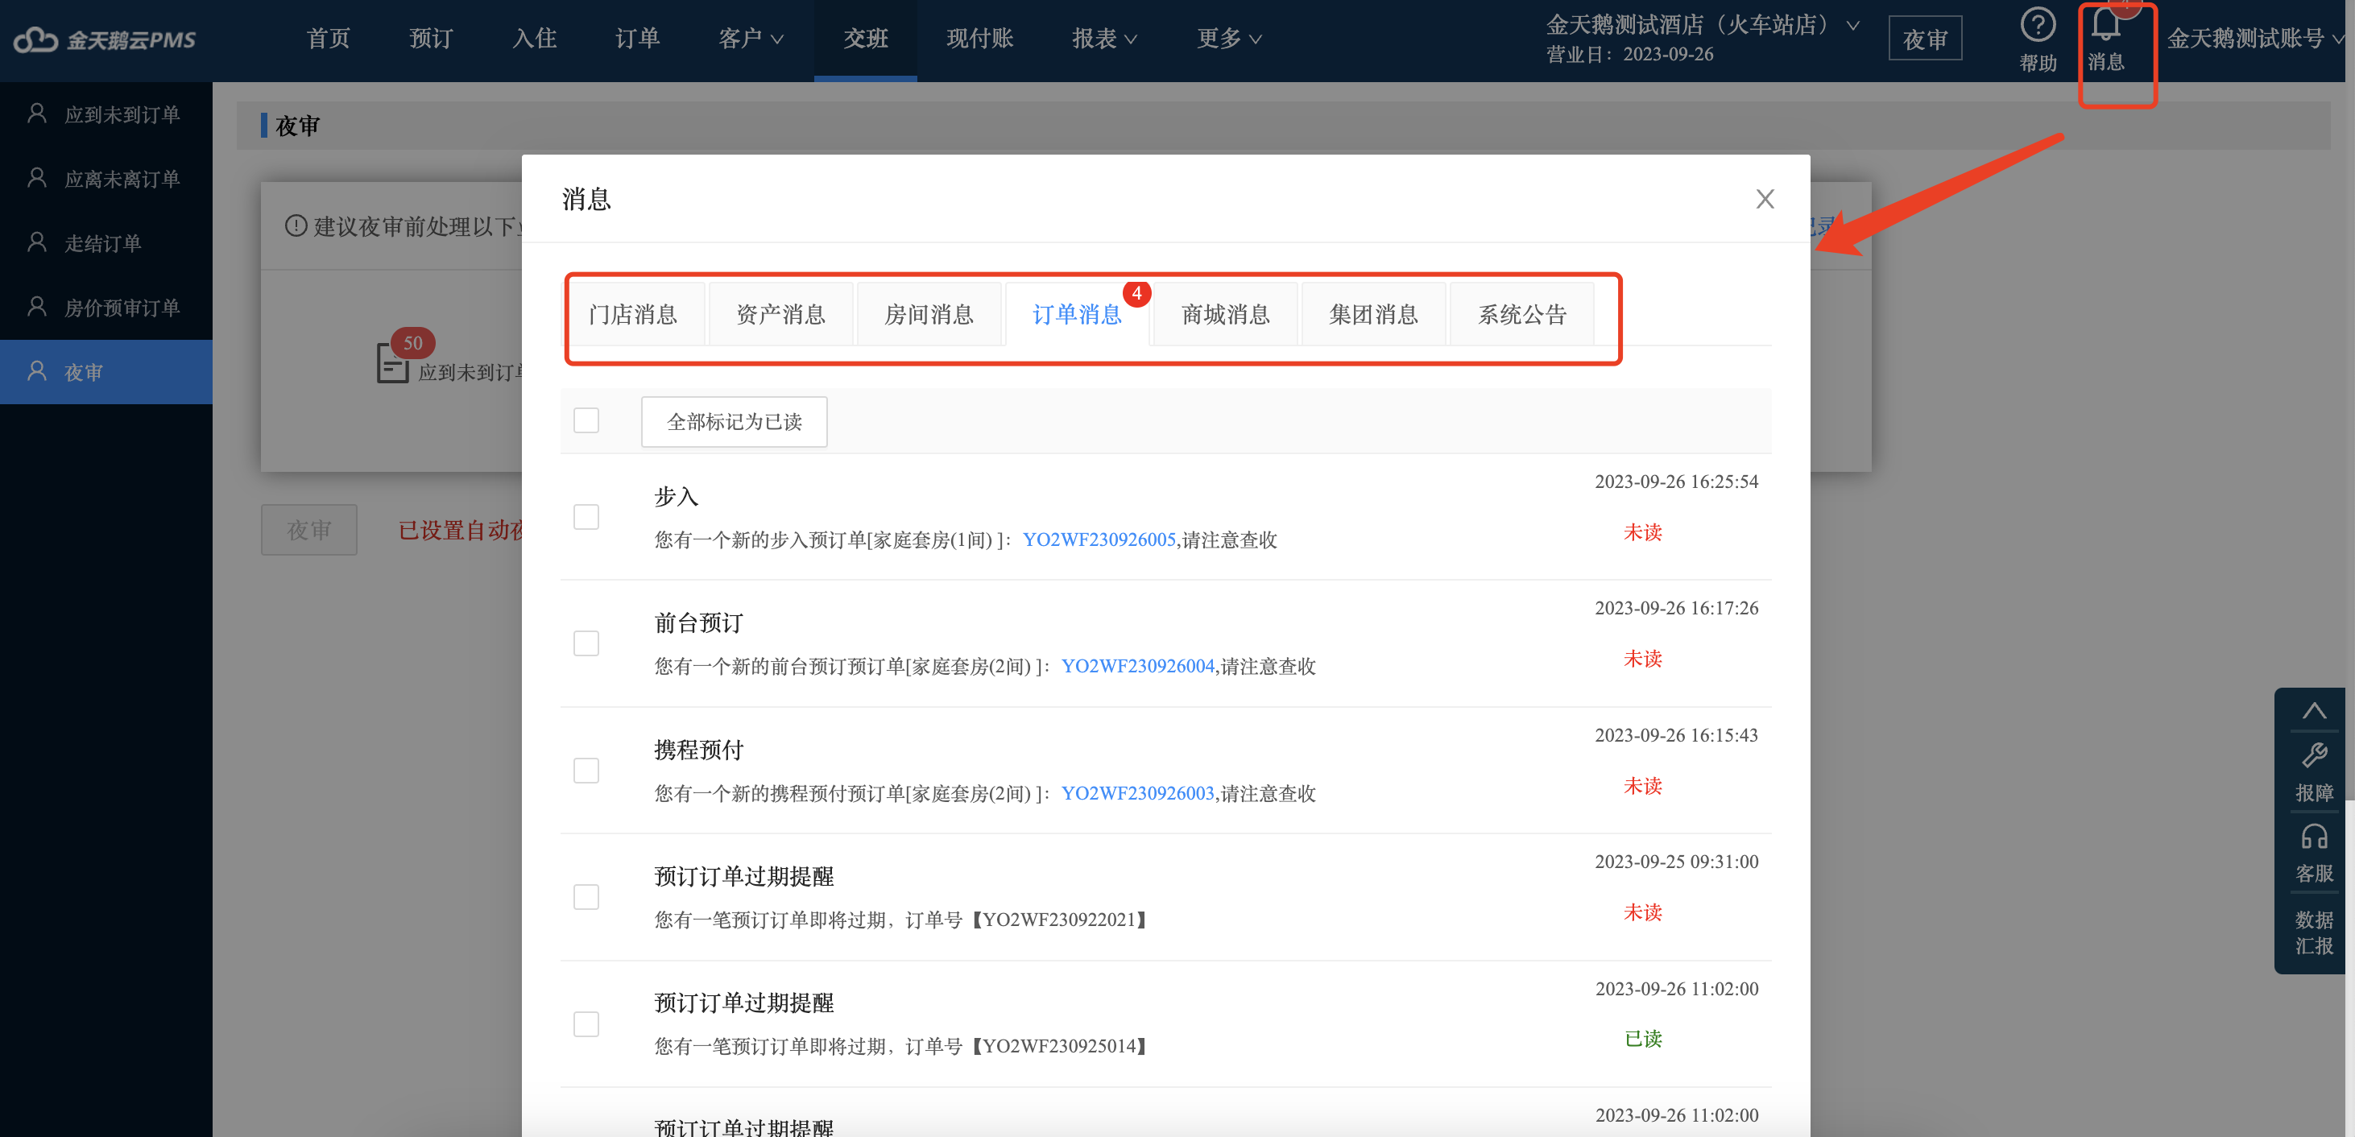The width and height of the screenshot is (2355, 1137).
Task: Switch to the 系统公告 tab
Action: point(1522,314)
